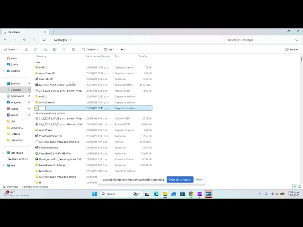
Task: Open File Explorer from taskbar
Action: pos(165,194)
